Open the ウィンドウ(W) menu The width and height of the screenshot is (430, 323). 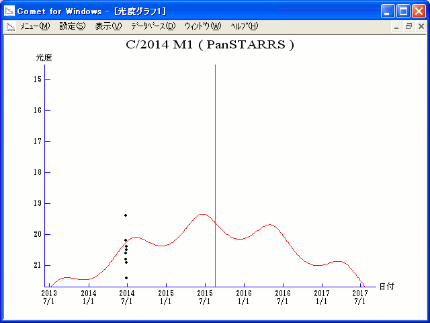coord(203,26)
